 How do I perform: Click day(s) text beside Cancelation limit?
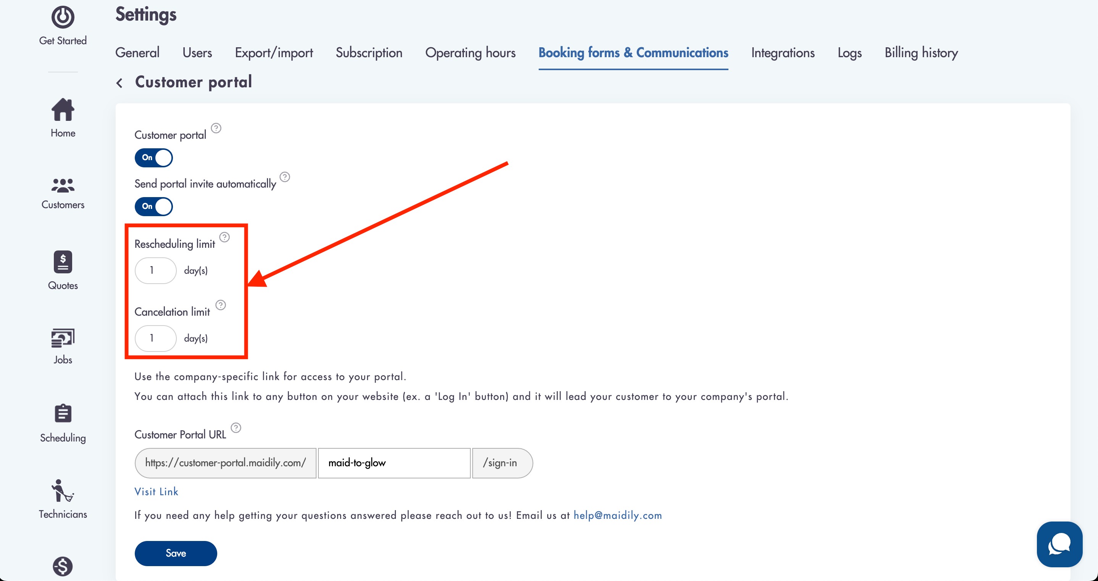tap(195, 339)
